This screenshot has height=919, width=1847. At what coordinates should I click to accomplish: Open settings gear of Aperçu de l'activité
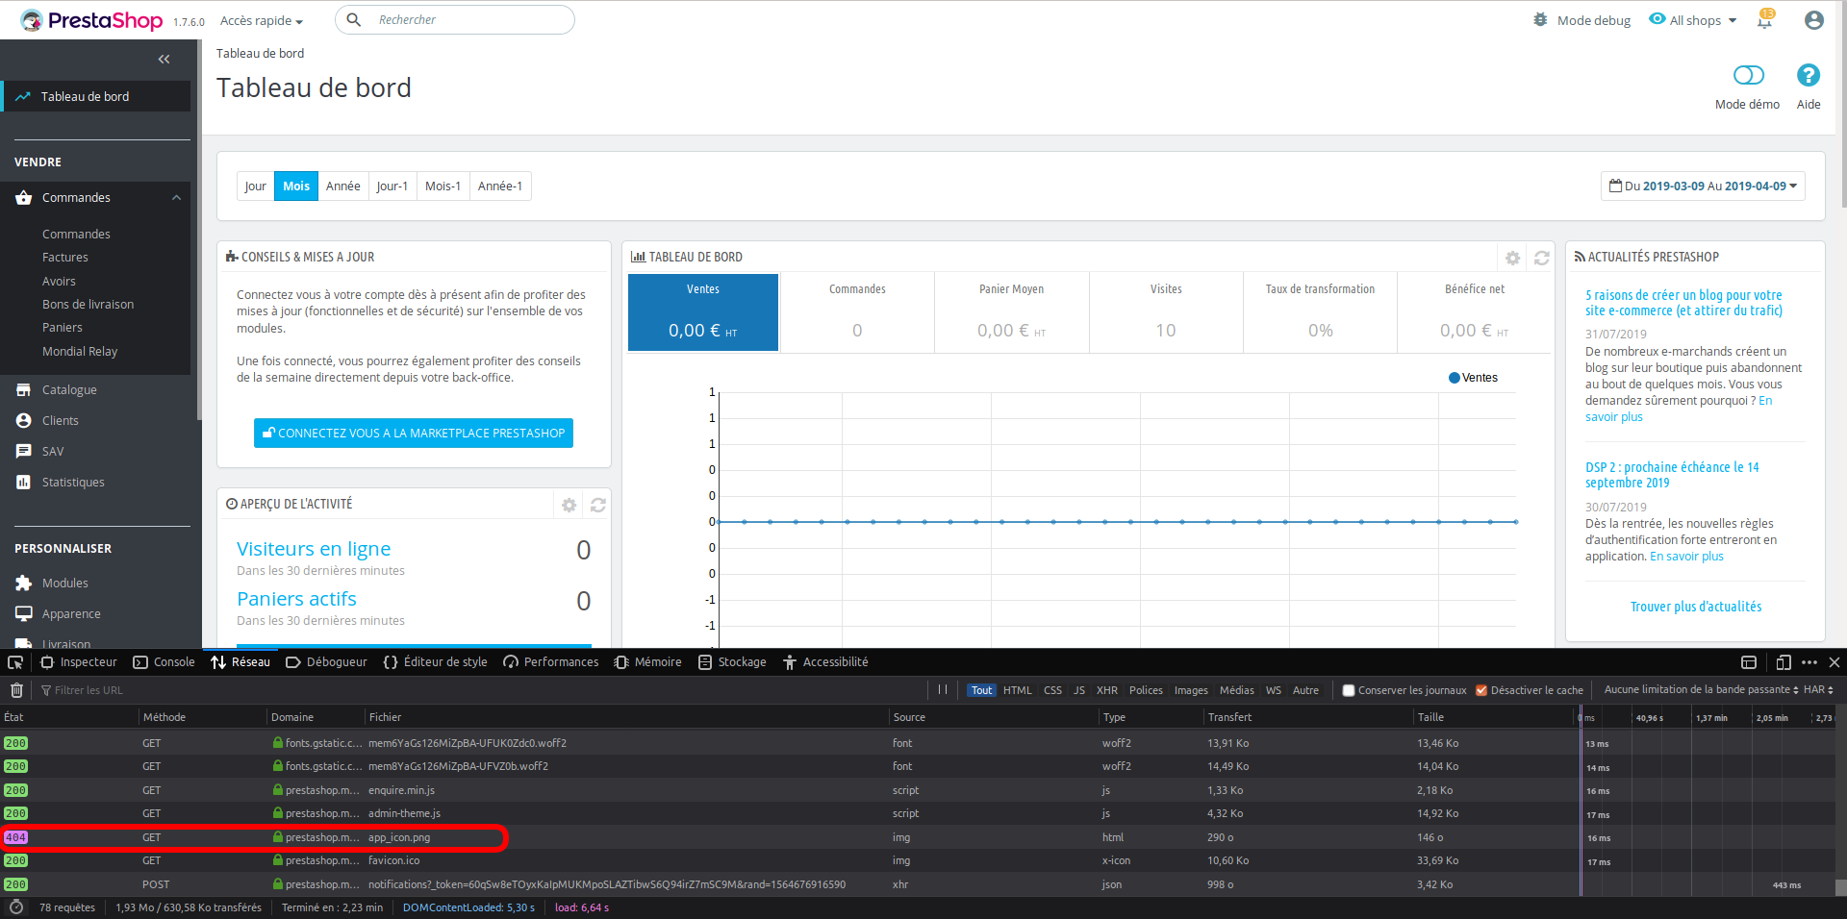[569, 505]
